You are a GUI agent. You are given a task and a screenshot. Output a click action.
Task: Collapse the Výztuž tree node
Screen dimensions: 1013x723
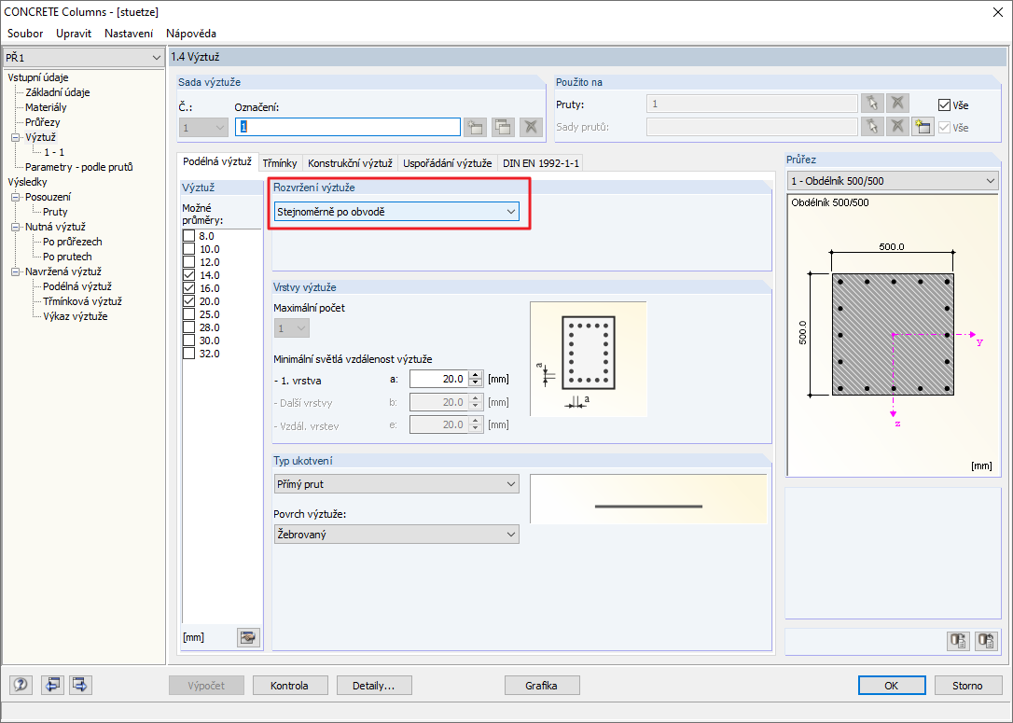click(x=16, y=137)
